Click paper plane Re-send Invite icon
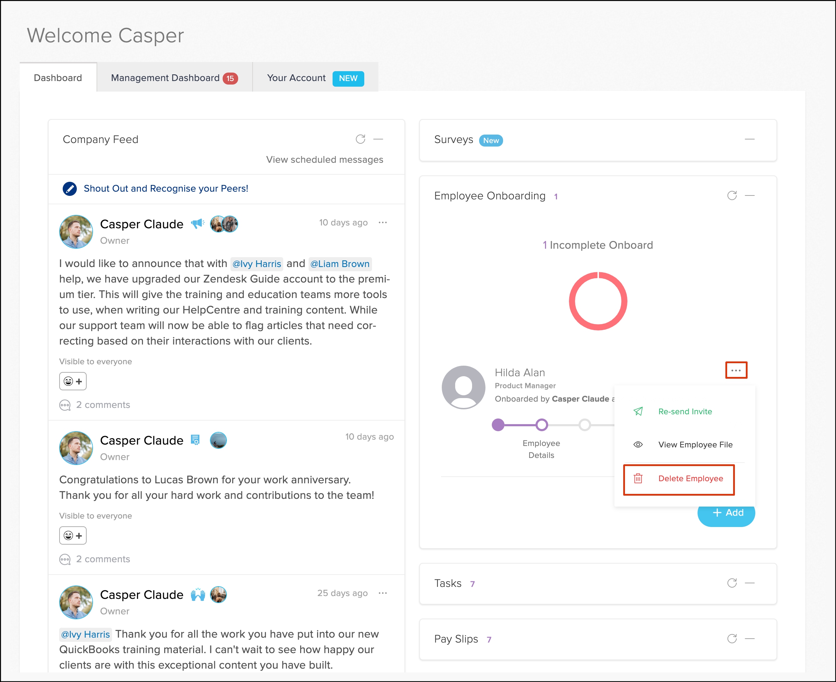Viewport: 836px width, 682px height. [638, 411]
